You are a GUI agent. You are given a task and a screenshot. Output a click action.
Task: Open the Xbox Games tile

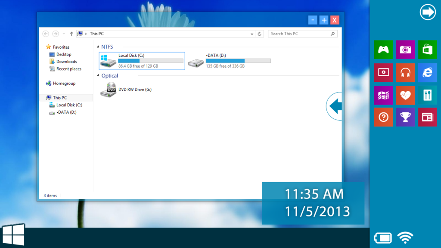383,50
